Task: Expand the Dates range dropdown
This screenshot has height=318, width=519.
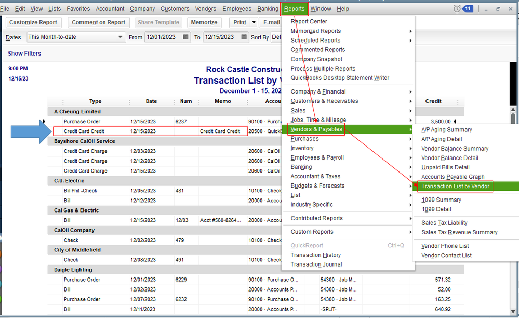Action: [121, 37]
